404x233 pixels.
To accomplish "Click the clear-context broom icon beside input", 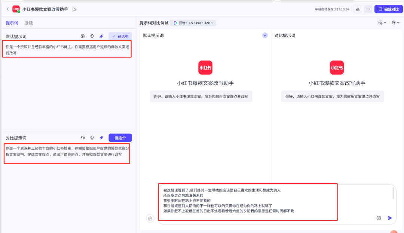I will click(150, 218).
